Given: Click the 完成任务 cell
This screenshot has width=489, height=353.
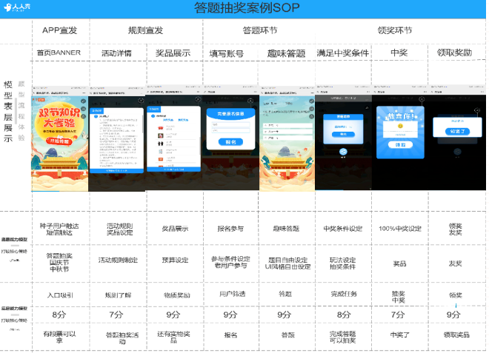Looking at the screenshot, I should click(344, 294).
